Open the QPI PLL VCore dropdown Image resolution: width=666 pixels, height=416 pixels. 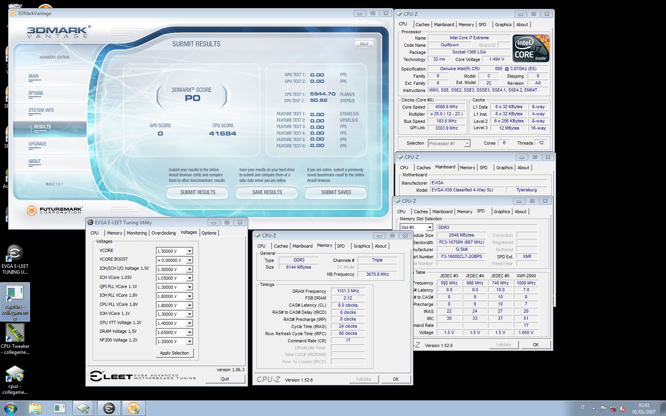[189, 287]
